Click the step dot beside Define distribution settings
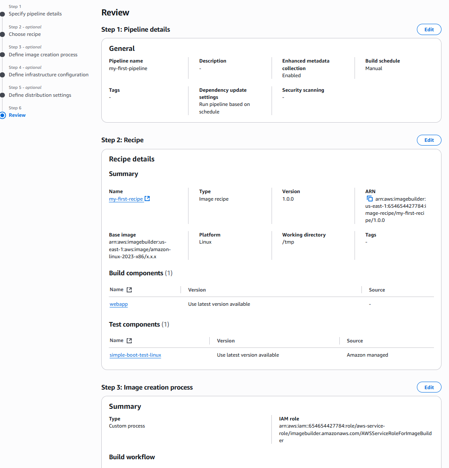449x468 pixels. [3, 95]
